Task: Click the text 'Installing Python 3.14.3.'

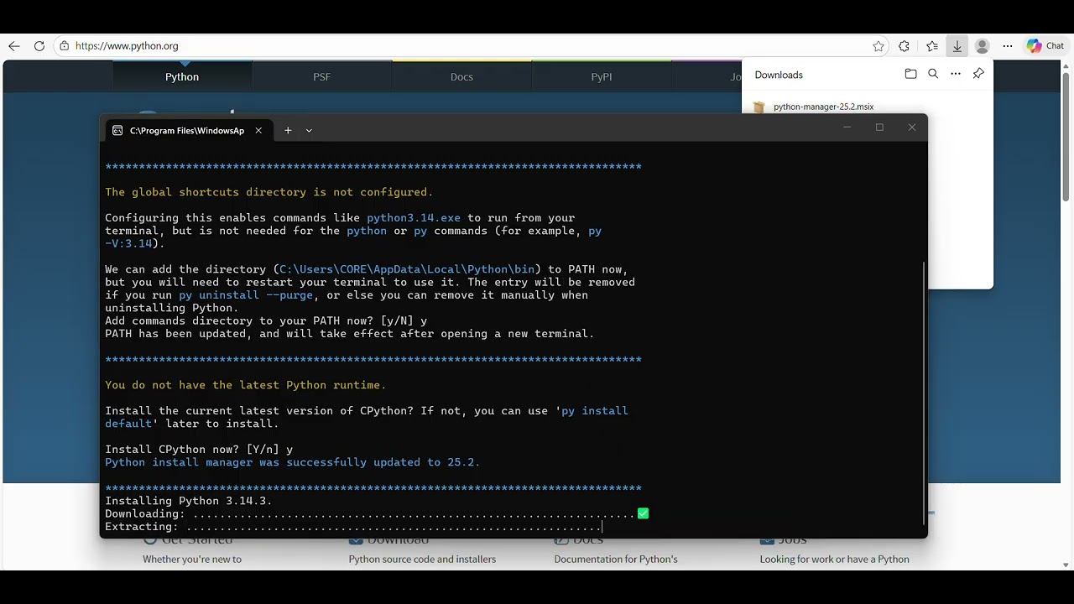Action: [189, 501]
